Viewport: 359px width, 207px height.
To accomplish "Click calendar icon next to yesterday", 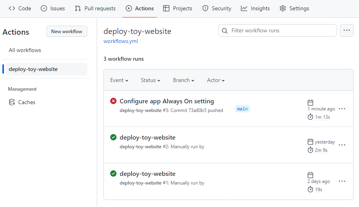I will coord(310,142).
